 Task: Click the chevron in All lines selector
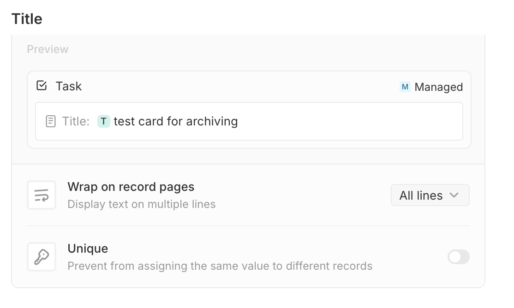pos(454,195)
